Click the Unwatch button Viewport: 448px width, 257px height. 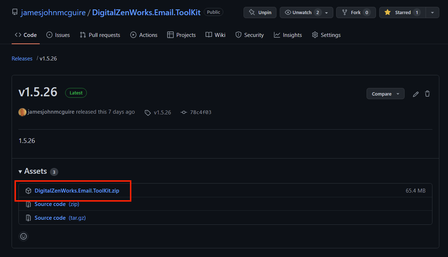(302, 12)
